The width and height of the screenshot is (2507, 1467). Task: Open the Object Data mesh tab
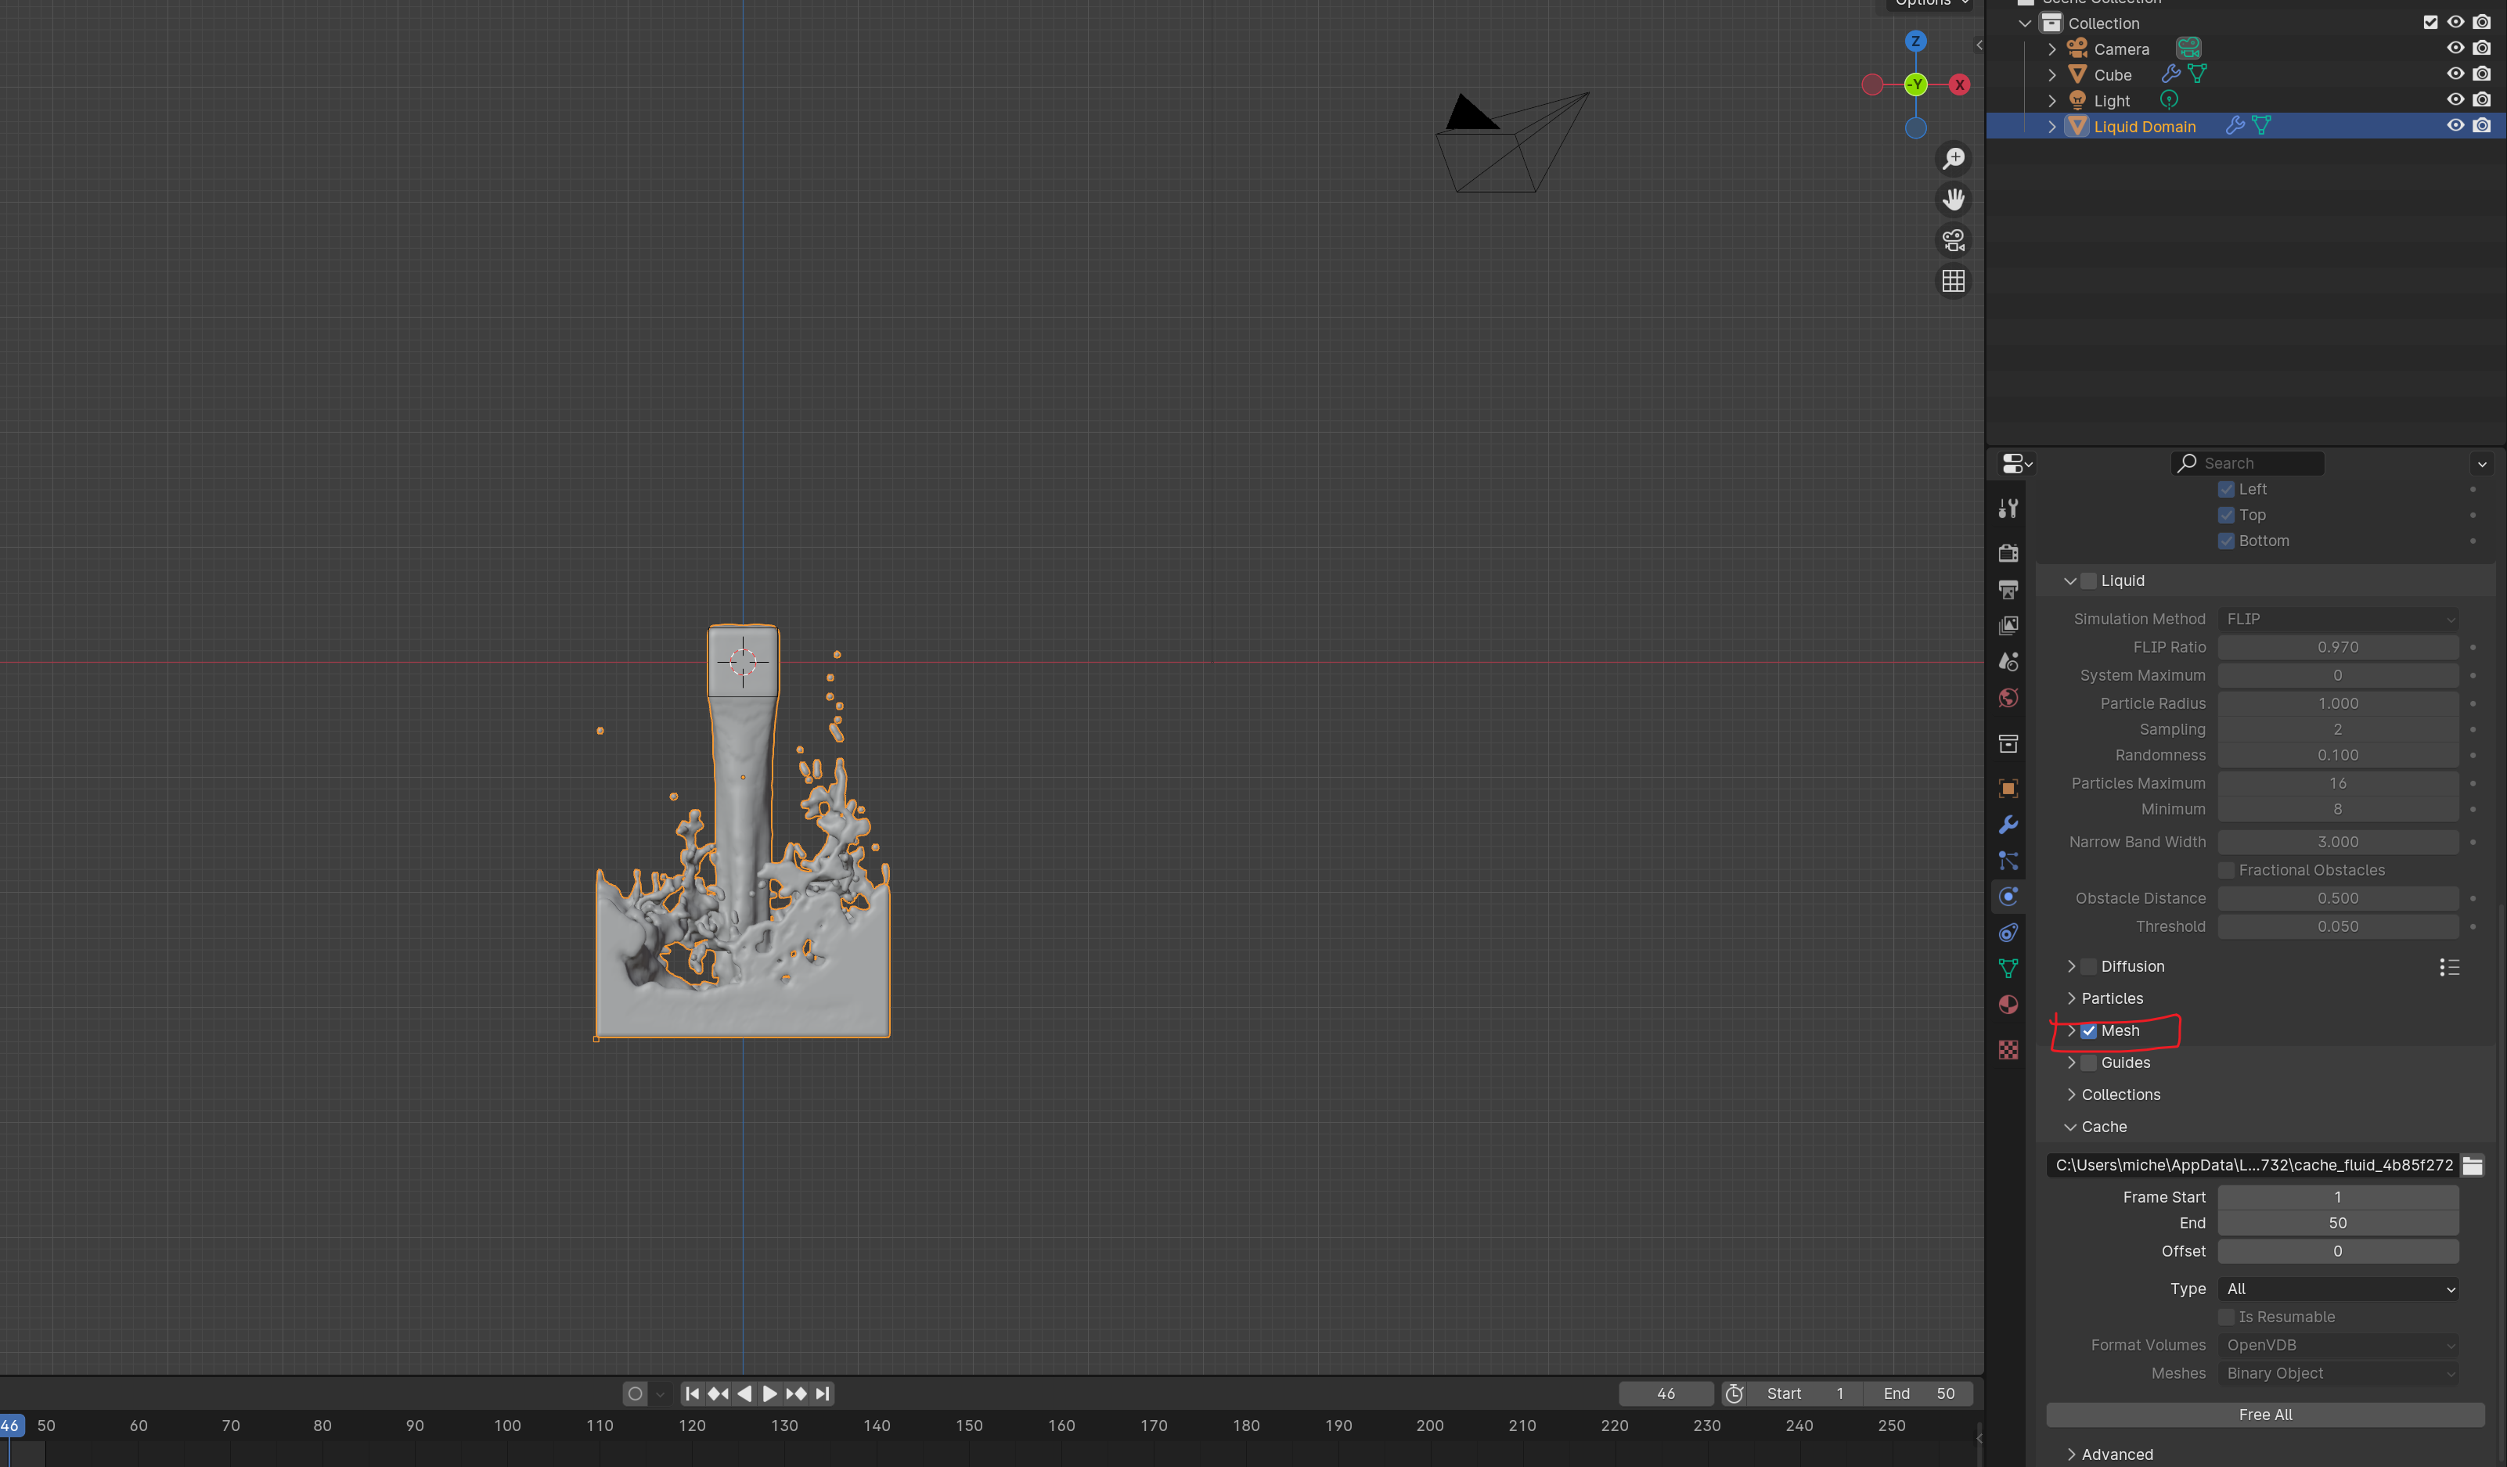coord(2008,968)
